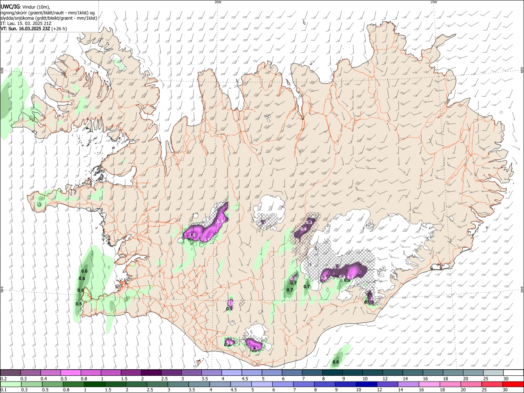This screenshot has height=393, width=524.
Task: Click the 20W longitude label at top
Action: point(218,2)
